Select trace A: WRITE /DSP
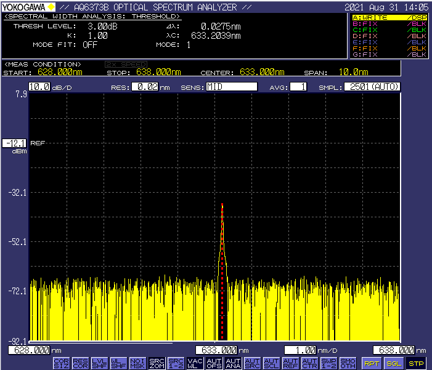This screenshot has height=370, width=432. coord(389,18)
